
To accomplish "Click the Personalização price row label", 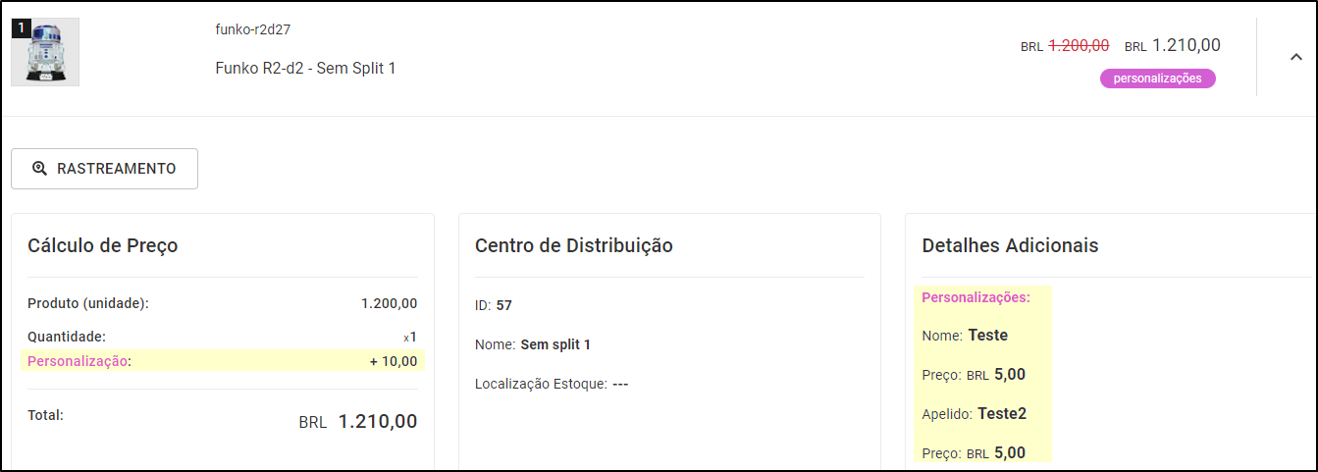I will (79, 361).
